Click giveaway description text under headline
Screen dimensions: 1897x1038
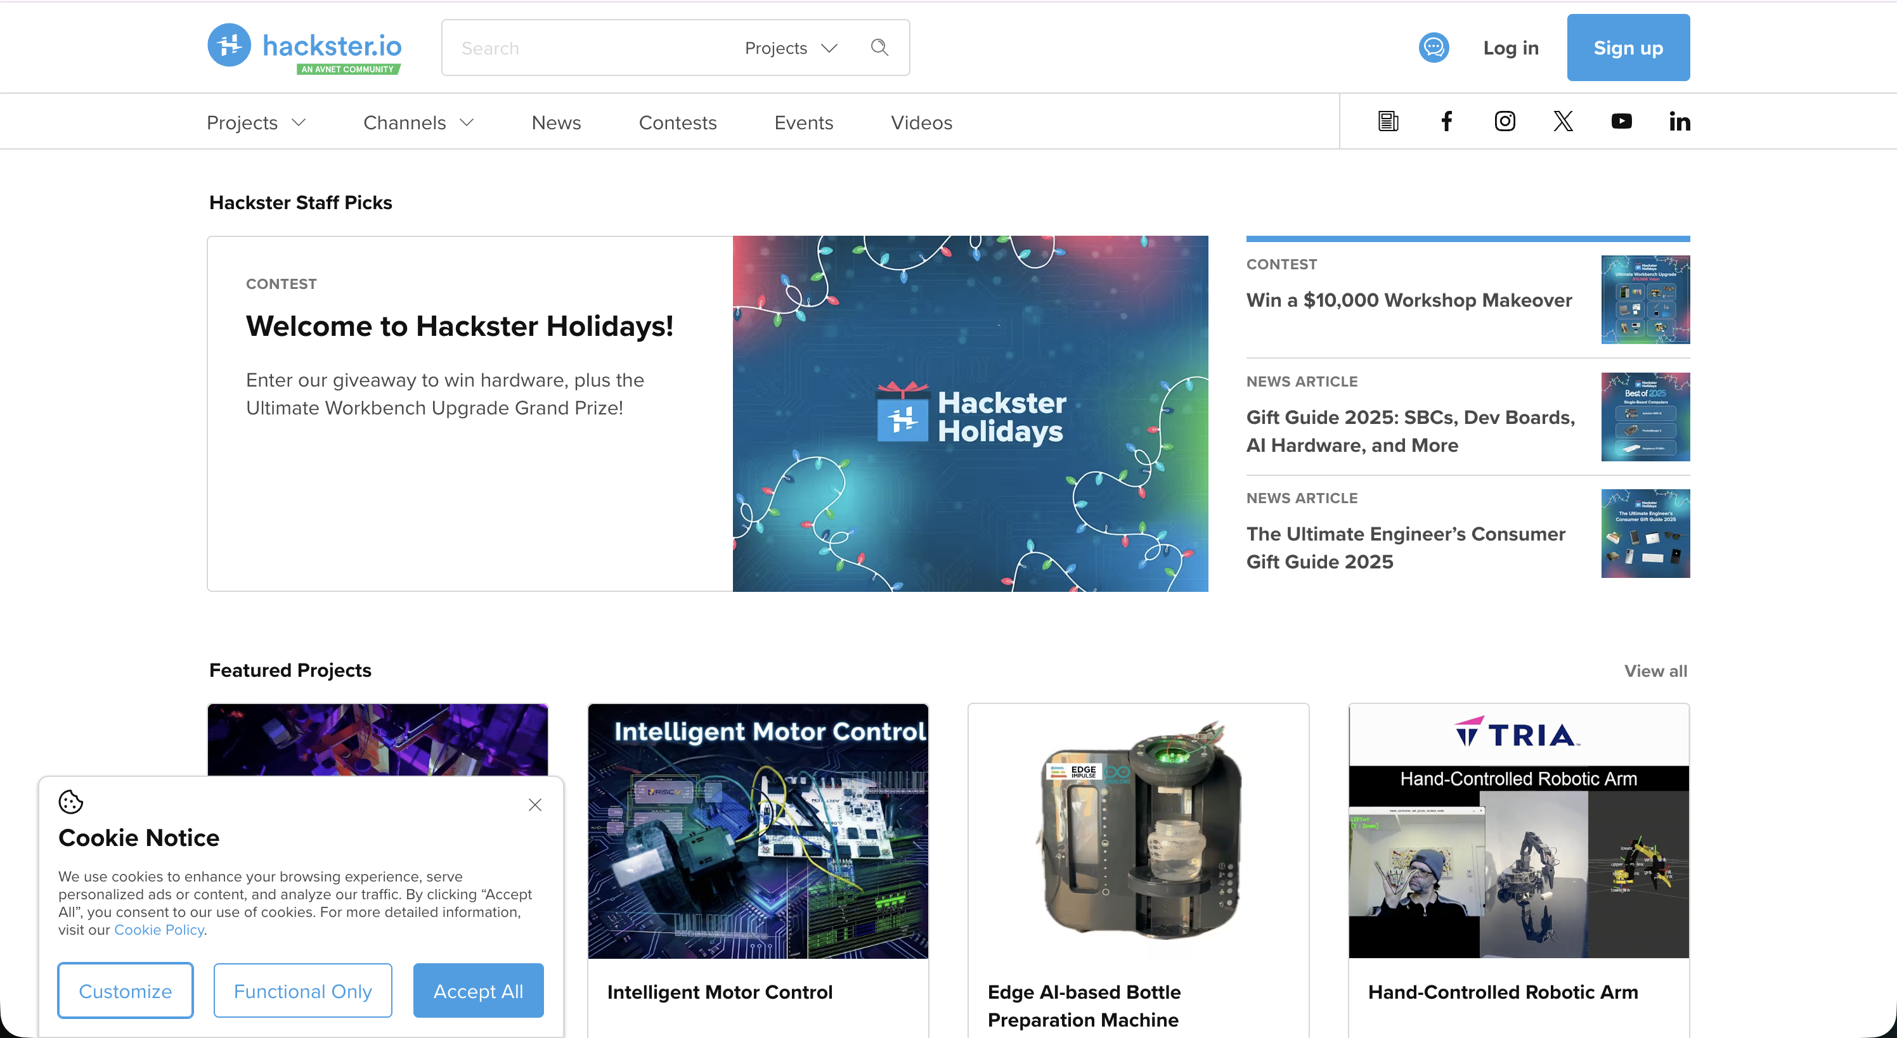(x=445, y=394)
